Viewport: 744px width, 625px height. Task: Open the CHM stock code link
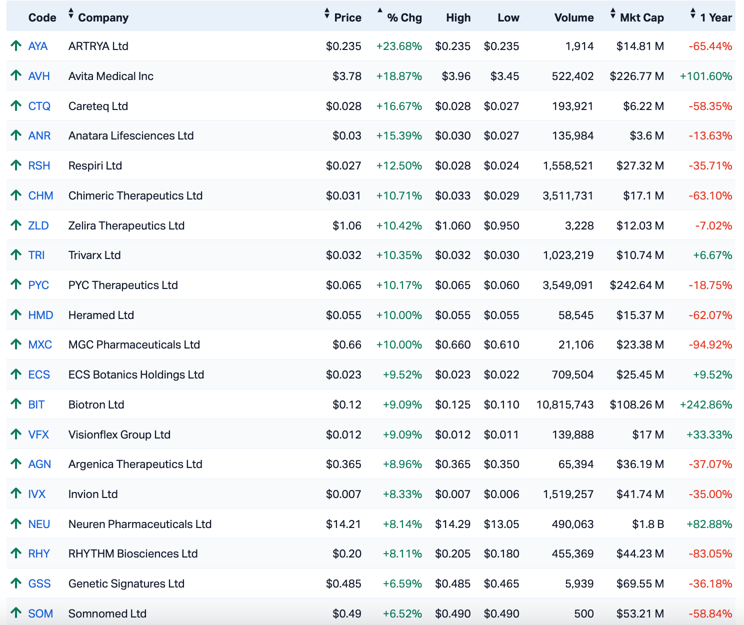pyautogui.click(x=41, y=195)
